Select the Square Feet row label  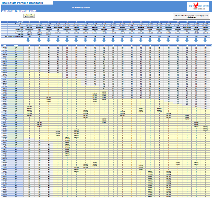click(20, 31)
